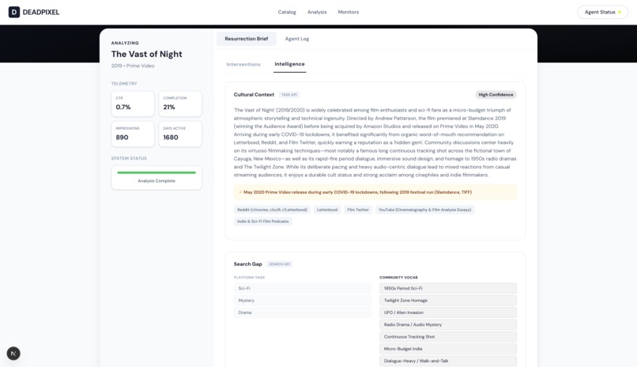
Task: Select the Mystery platform tag
Action: (x=302, y=301)
